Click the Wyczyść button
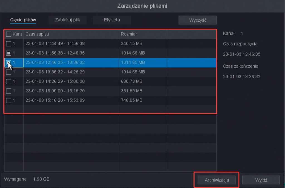The height and width of the screenshot is (188, 285). [197, 20]
